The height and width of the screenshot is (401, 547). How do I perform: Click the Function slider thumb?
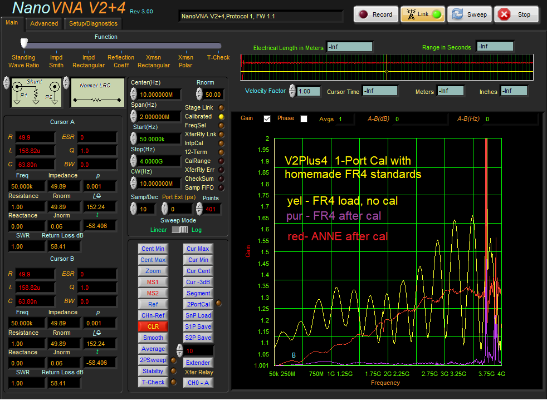[24, 43]
